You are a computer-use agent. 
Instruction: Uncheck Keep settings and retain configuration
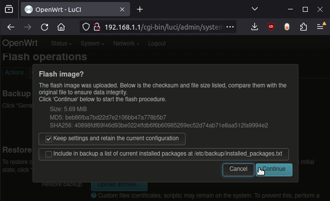pyautogui.click(x=48, y=139)
